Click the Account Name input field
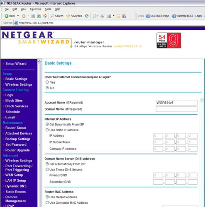 coord(177,103)
